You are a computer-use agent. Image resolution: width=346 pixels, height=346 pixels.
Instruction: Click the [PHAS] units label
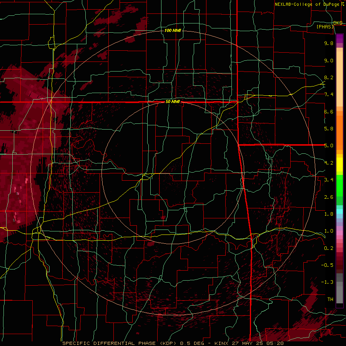pos(325,27)
